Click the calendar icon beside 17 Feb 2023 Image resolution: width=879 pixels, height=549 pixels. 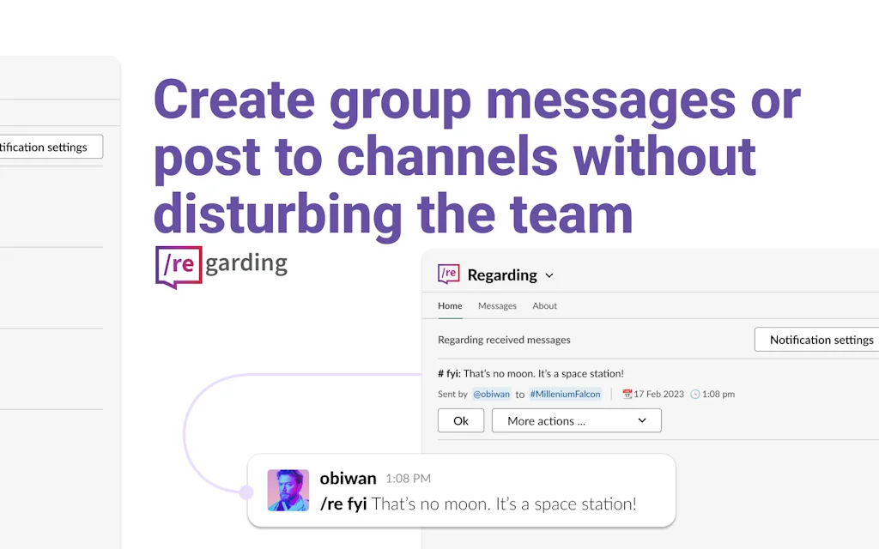[627, 395]
